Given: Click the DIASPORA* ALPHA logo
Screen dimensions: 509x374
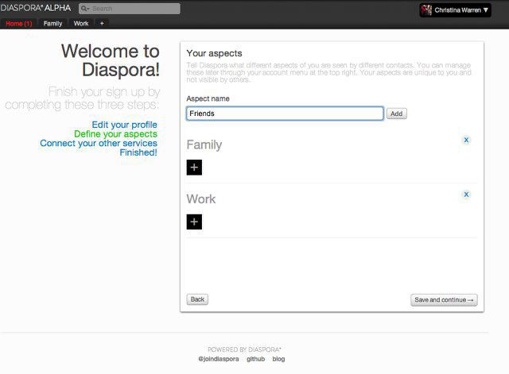Looking at the screenshot, I should pos(36,8).
